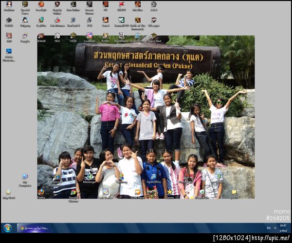Viewport: 292px width, 243px height.
Task: Launch the LoveBeat shortcut
Action: pyautogui.click(x=90, y=38)
